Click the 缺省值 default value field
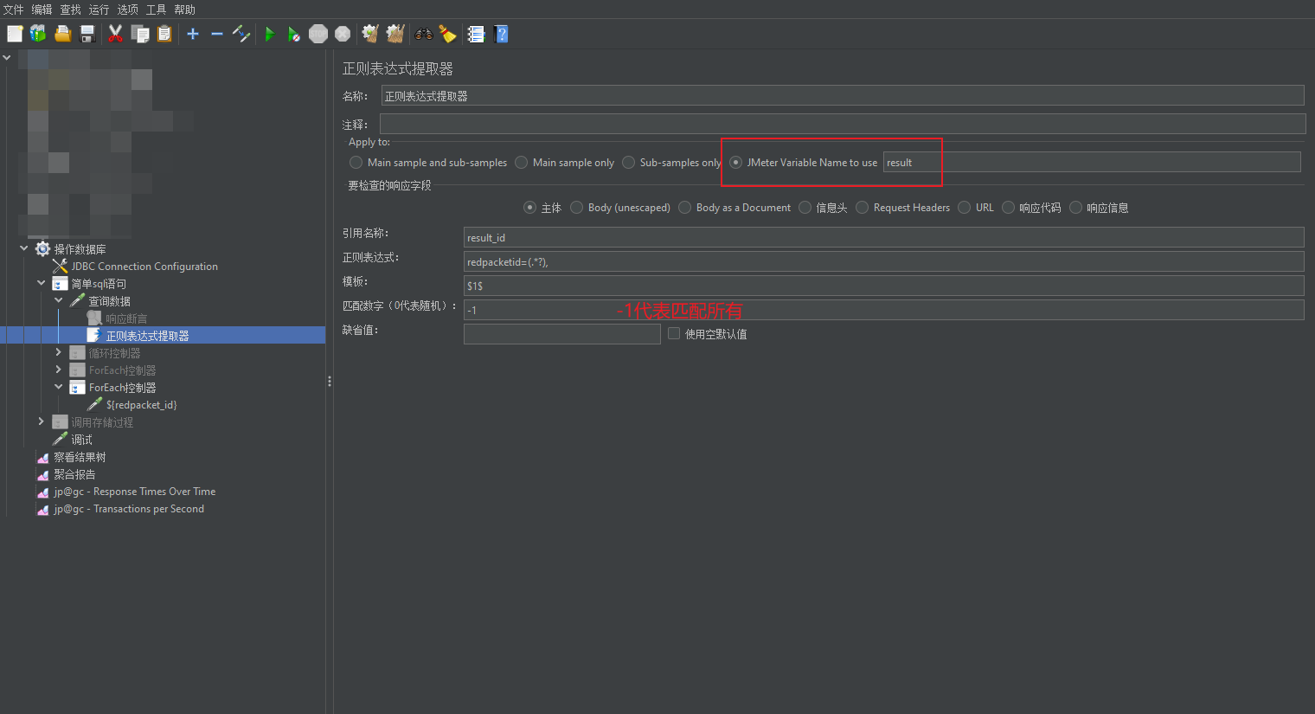Image resolution: width=1315 pixels, height=714 pixels. 562,334
